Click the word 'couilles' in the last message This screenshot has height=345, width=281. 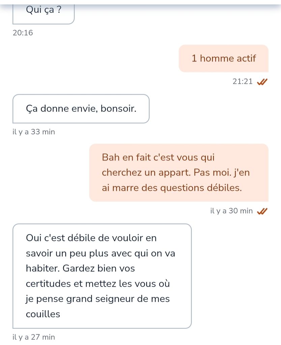coord(43,314)
